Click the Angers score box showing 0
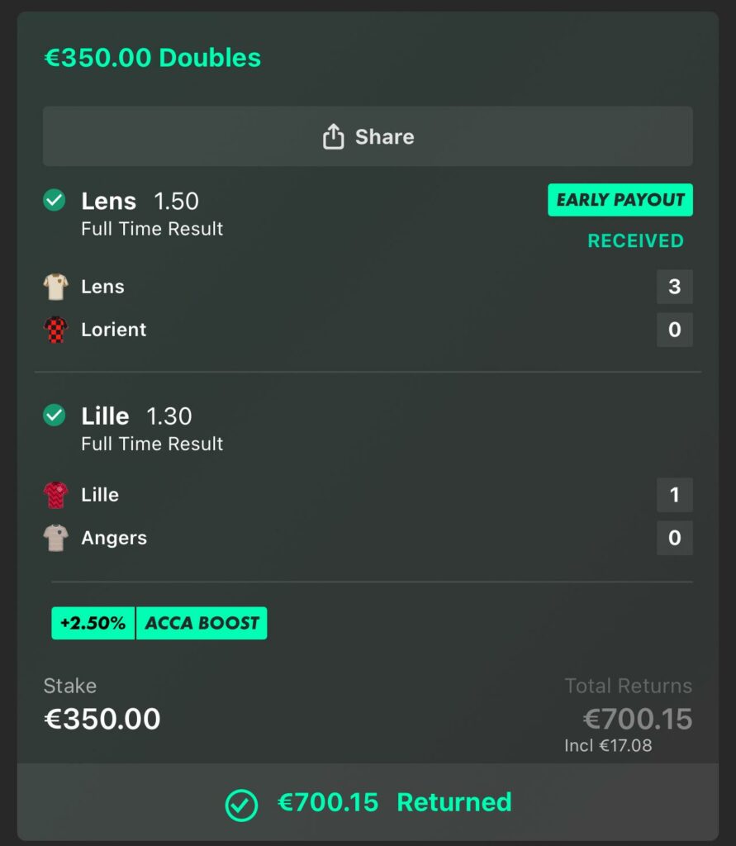 (674, 538)
